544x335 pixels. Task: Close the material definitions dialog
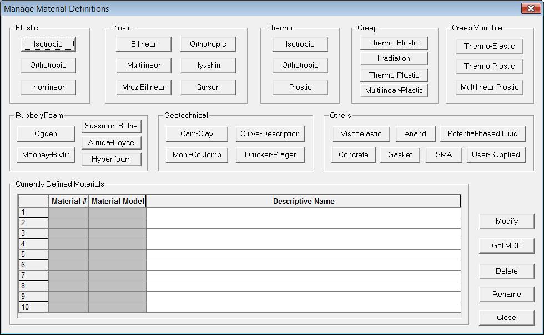506,318
